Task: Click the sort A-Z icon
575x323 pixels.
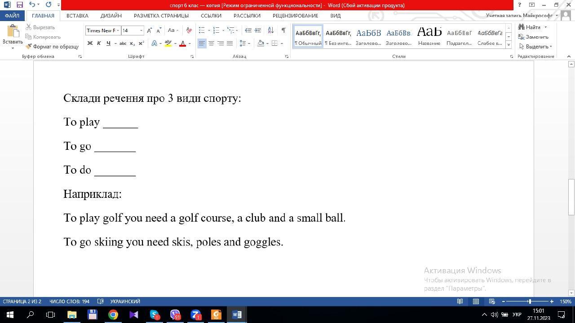Action: [x=270, y=31]
